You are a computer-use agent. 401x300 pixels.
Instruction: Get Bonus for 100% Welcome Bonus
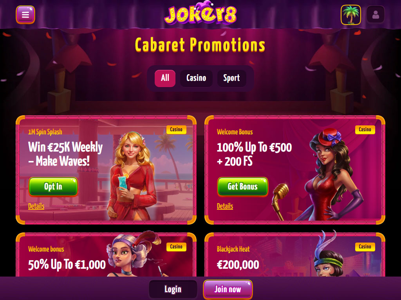coord(243,187)
